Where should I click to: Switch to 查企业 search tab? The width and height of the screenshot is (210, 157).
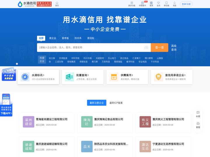52,38
